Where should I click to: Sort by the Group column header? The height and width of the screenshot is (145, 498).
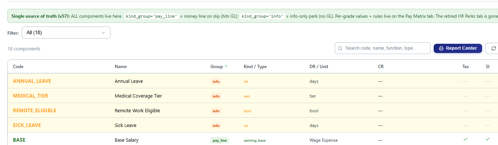click(216, 67)
